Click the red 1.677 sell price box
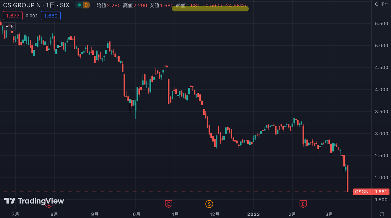 [13, 16]
